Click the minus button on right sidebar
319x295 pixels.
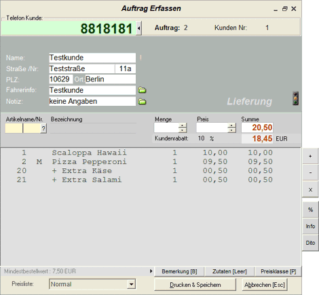310,172
